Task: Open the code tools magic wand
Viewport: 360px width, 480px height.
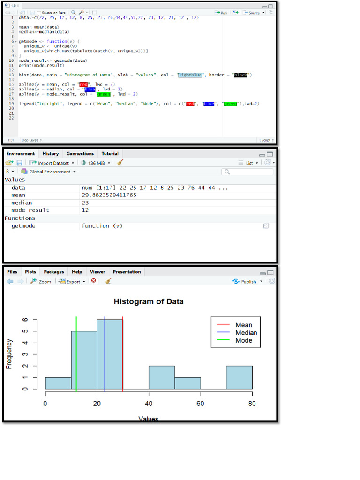Action: (x=82, y=12)
